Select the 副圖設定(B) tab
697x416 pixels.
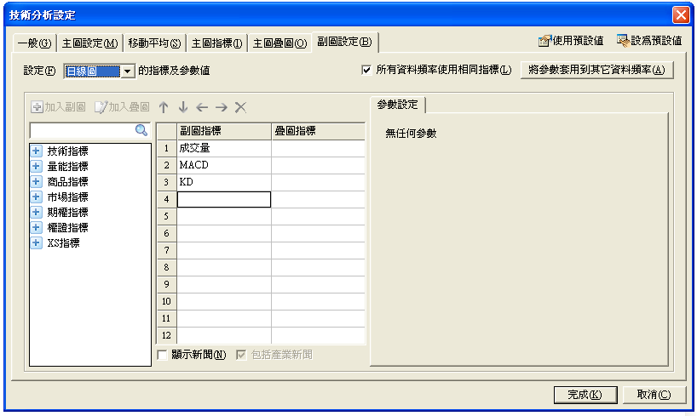(344, 42)
